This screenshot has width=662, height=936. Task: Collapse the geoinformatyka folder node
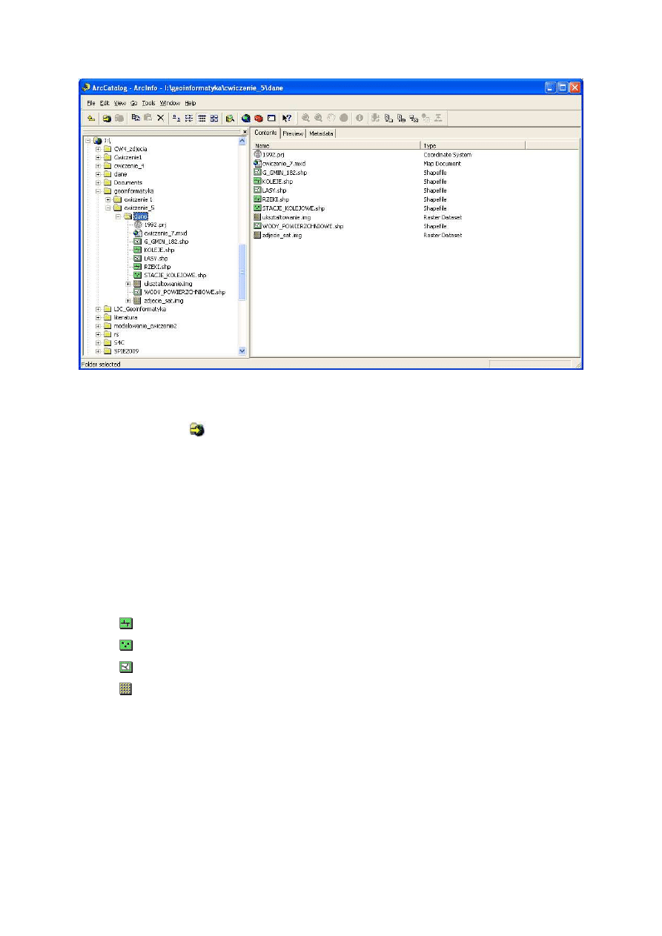point(98,191)
